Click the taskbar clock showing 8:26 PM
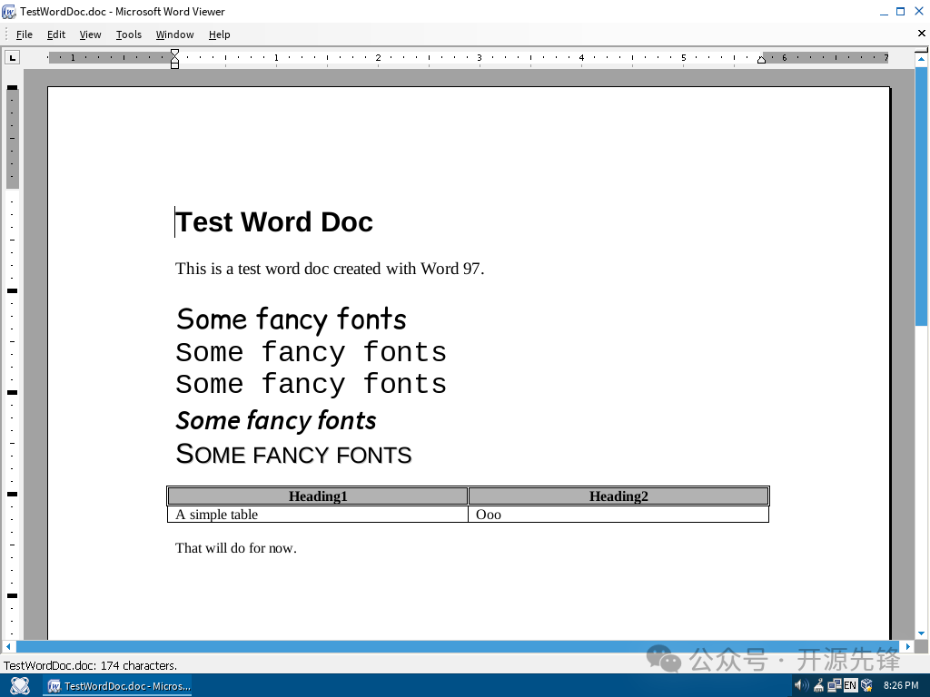This screenshot has height=697, width=930. pyautogui.click(x=900, y=686)
